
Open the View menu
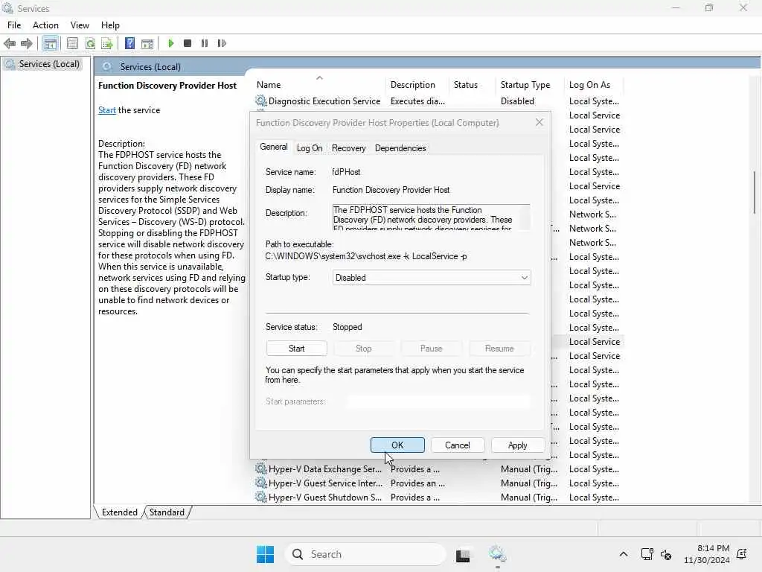(80, 25)
